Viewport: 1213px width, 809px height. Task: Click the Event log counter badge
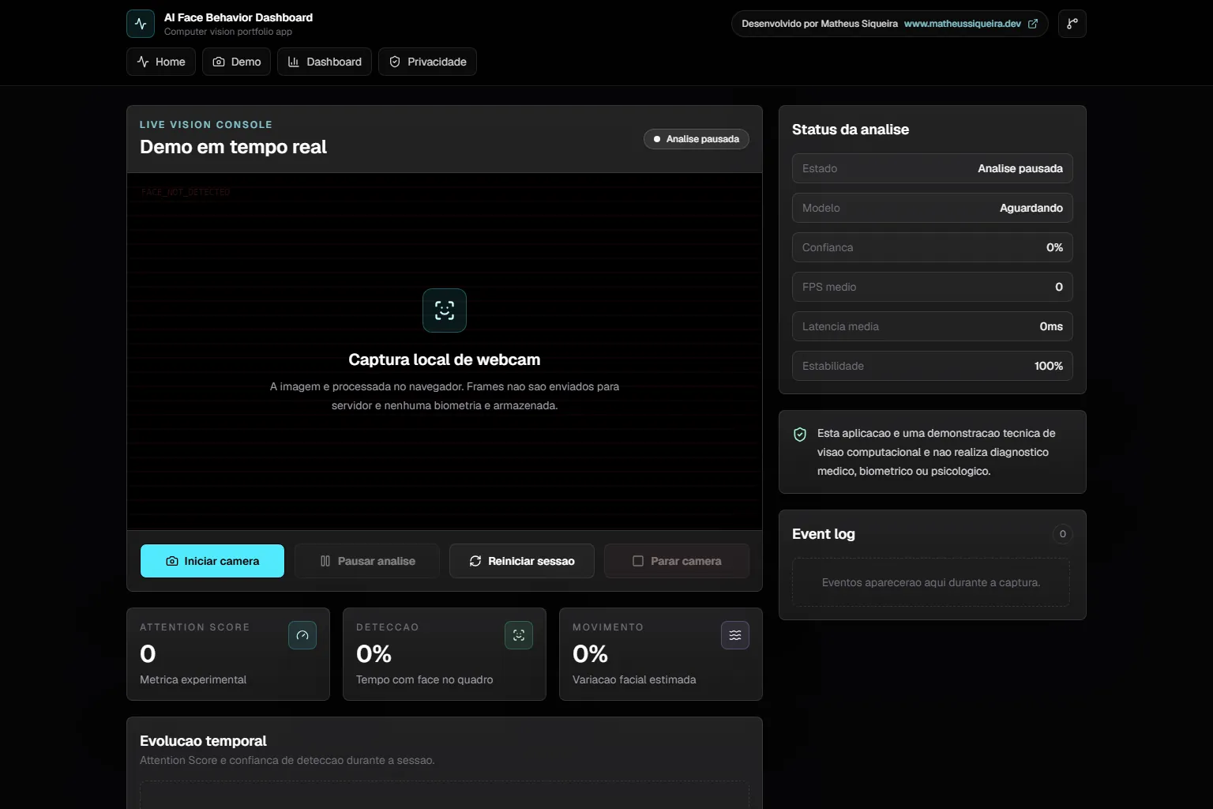[x=1063, y=534]
